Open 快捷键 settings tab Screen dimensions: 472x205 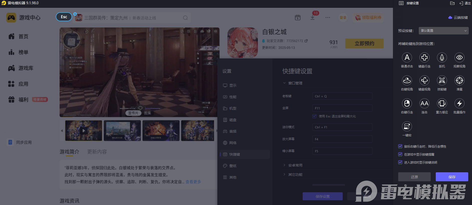coord(245,154)
